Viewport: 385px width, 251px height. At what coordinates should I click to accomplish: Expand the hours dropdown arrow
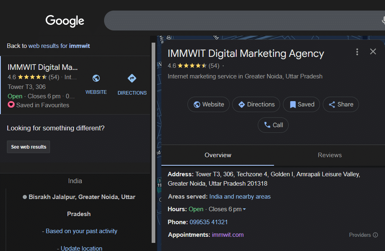(x=244, y=209)
